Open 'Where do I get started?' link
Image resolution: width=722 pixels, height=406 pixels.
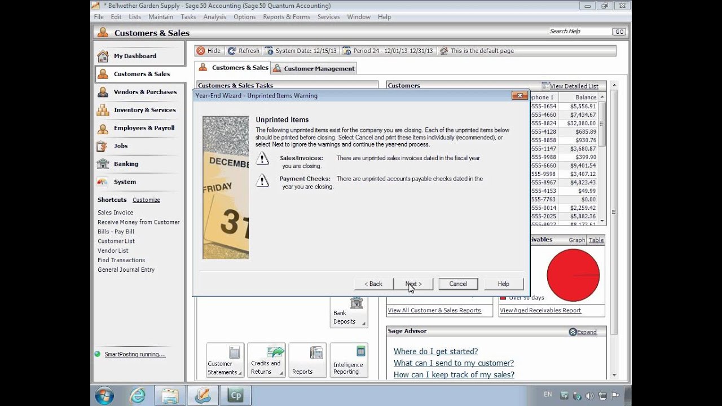tap(435, 351)
